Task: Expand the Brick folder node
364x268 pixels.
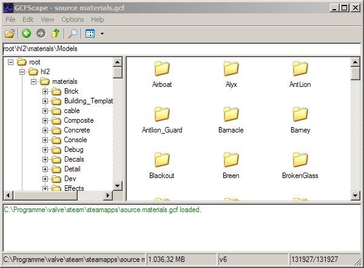Action: pyautogui.click(x=45, y=91)
